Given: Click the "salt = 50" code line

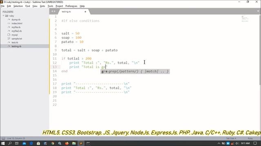Looking at the screenshot, I should coord(71,33).
